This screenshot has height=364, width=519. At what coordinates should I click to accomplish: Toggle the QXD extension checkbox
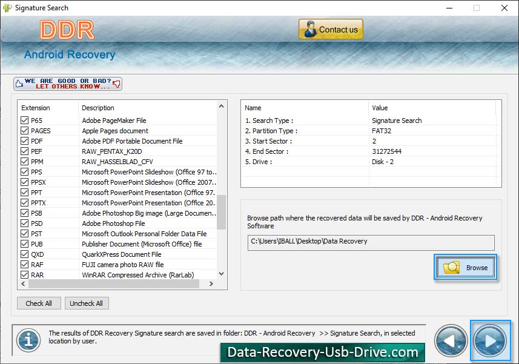pyautogui.click(x=24, y=254)
